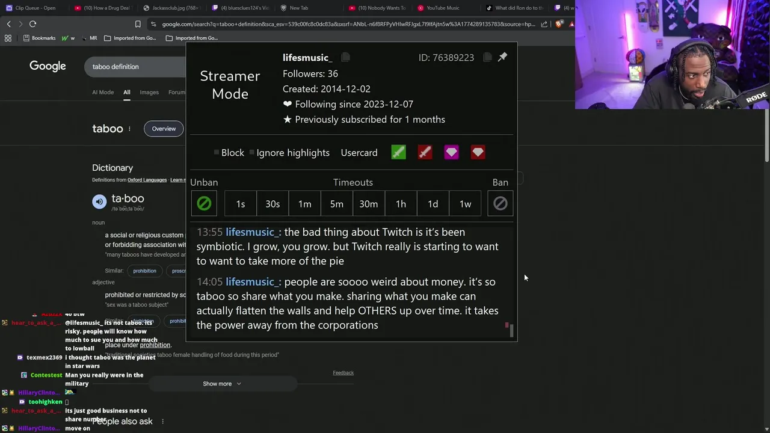Open taboo word options menu
Screen dimensions: 770x433
(x=129, y=129)
